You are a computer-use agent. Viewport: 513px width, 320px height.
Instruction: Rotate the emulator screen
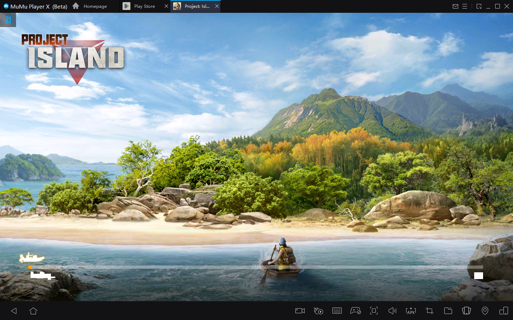pyautogui.click(x=466, y=311)
